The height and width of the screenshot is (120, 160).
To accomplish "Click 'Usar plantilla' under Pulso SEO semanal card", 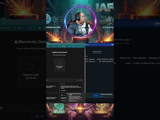I will pyautogui.click(x=63, y=90).
